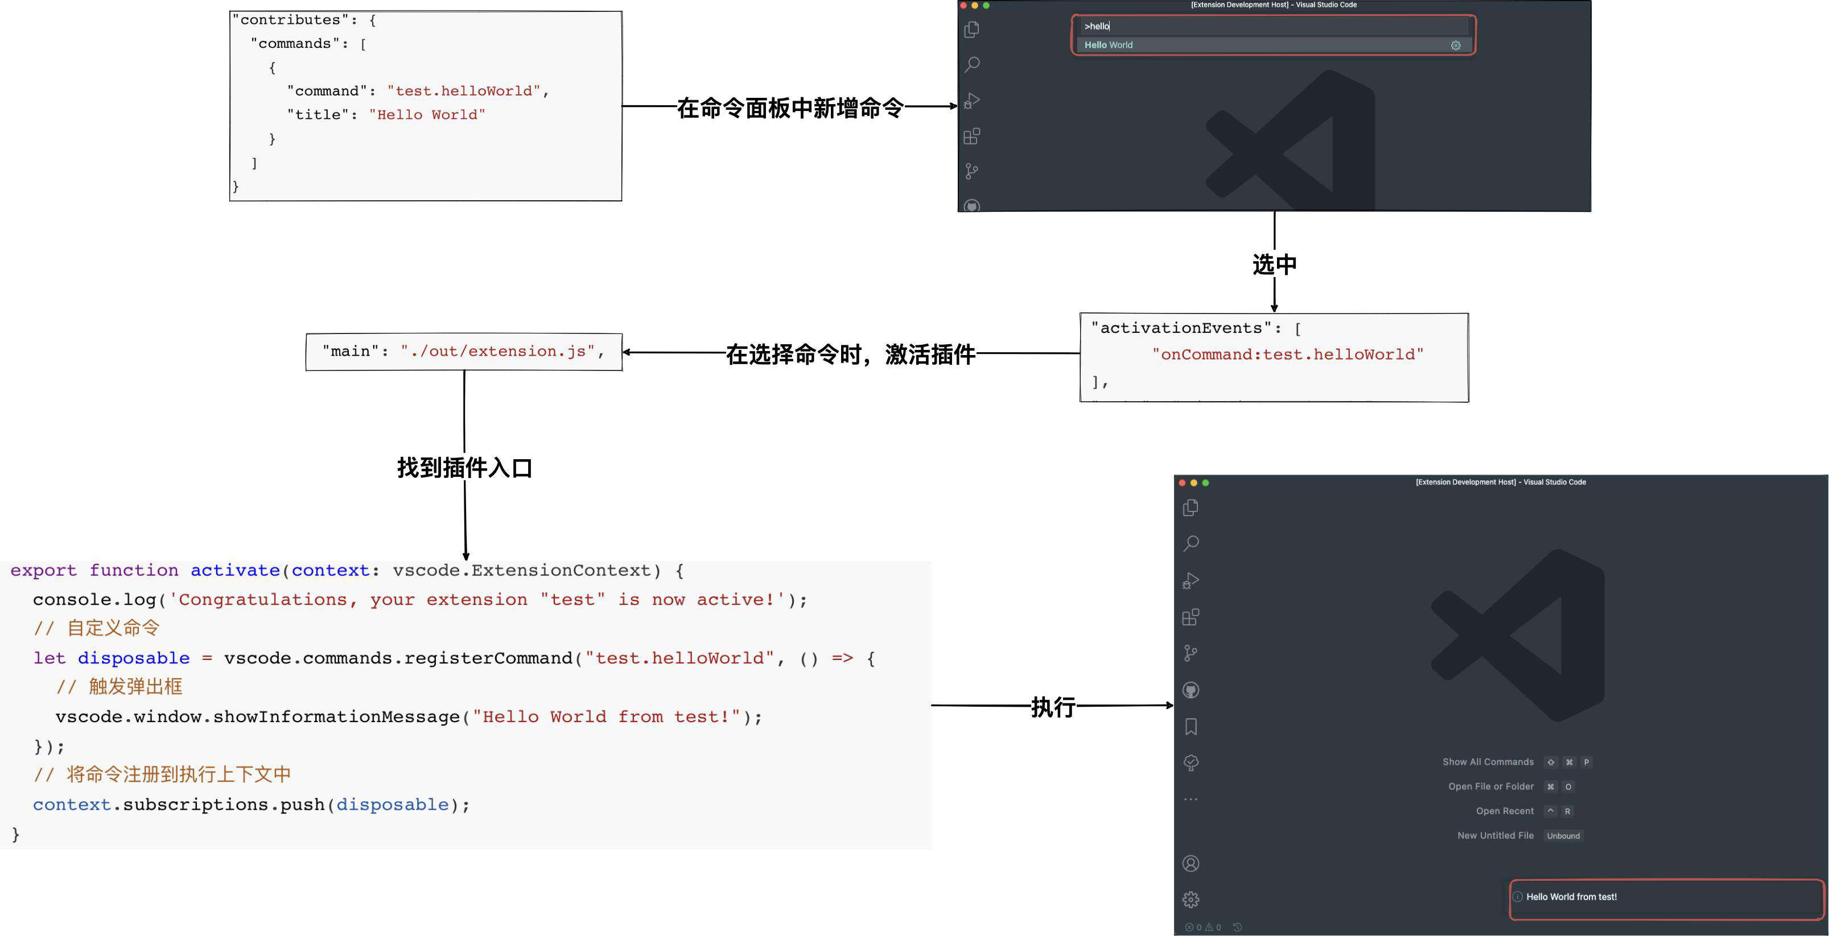Click the green zoom button in the top window
The image size is (1829, 936).
986,6
